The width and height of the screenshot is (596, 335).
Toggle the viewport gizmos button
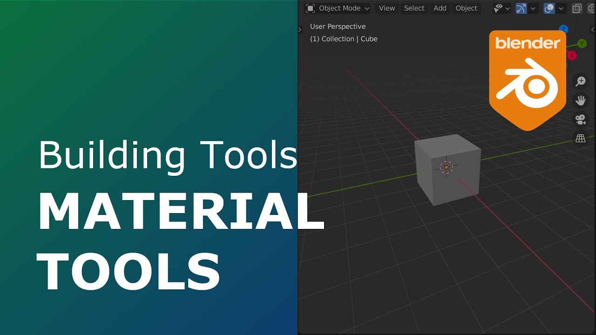point(521,8)
